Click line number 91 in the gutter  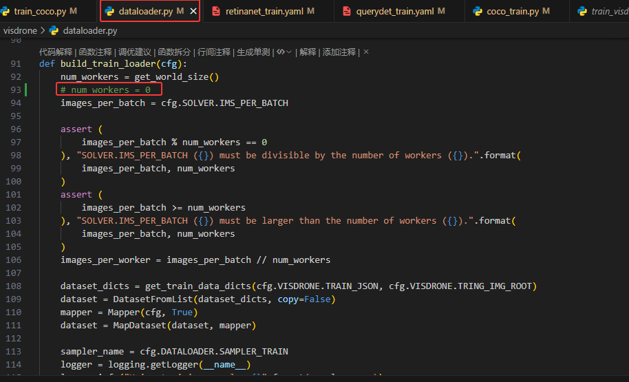[x=16, y=64]
